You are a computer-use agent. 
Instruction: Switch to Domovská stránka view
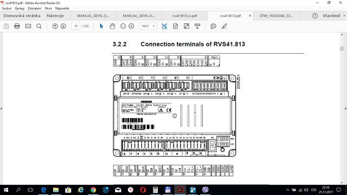pos(22,16)
